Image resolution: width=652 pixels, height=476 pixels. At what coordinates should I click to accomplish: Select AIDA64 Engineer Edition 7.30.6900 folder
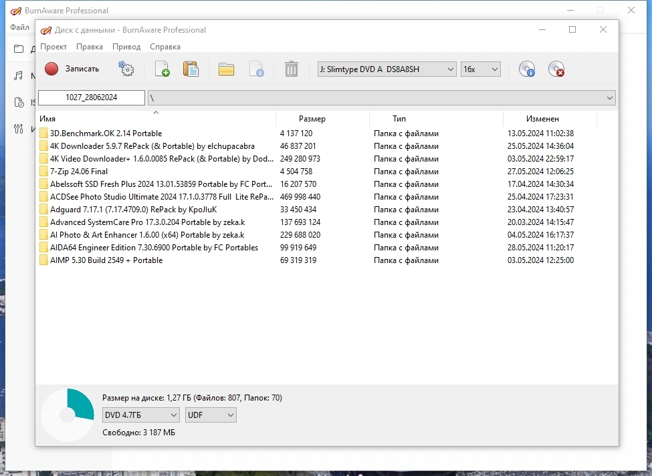point(154,248)
